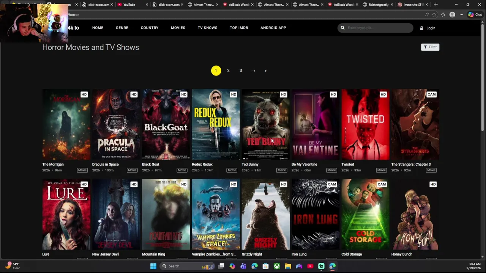The height and width of the screenshot is (273, 486).
Task: Open Dracula in Space poster thumbnail
Action: pyautogui.click(x=116, y=124)
